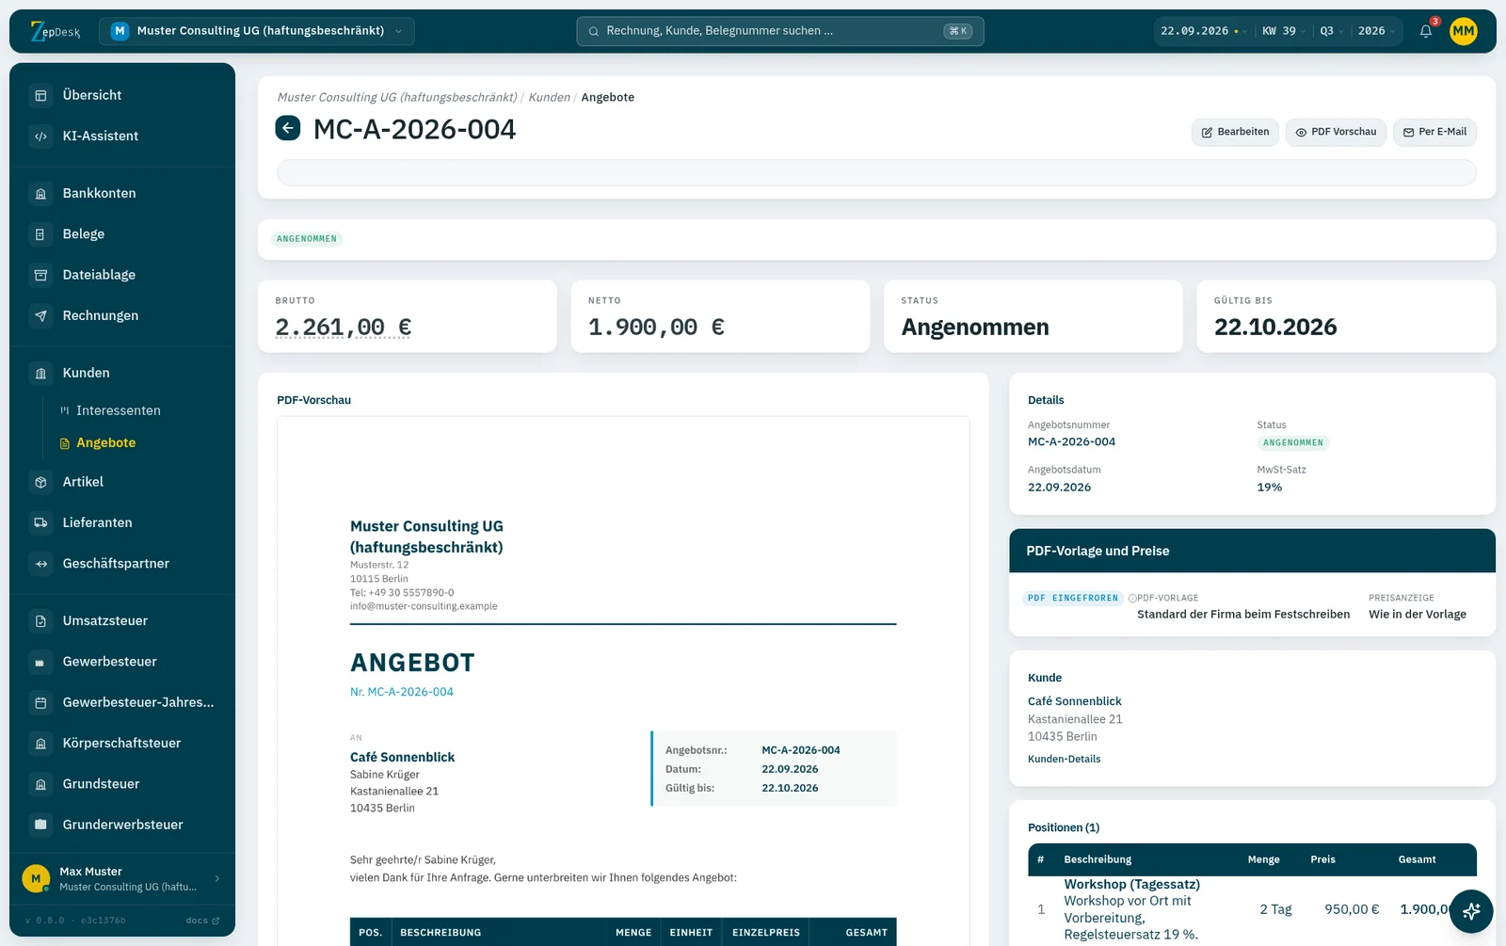Go to Rechnungen in sidebar
The width and height of the screenshot is (1506, 946).
101,316
